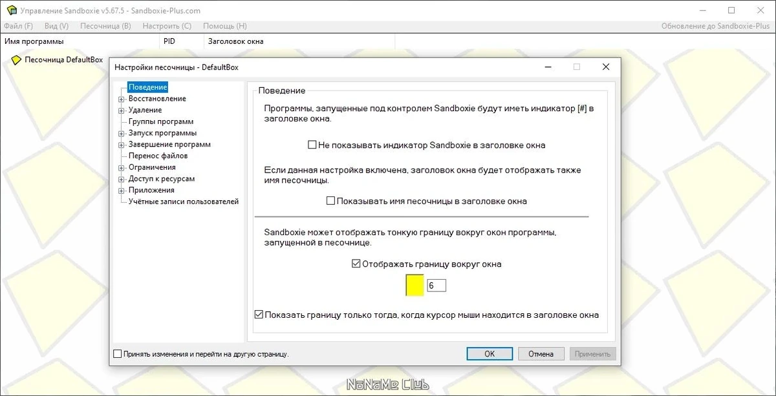This screenshot has height=396, width=776.
Task: Click the 'Заголовок окна' column header
Action: [x=299, y=41]
